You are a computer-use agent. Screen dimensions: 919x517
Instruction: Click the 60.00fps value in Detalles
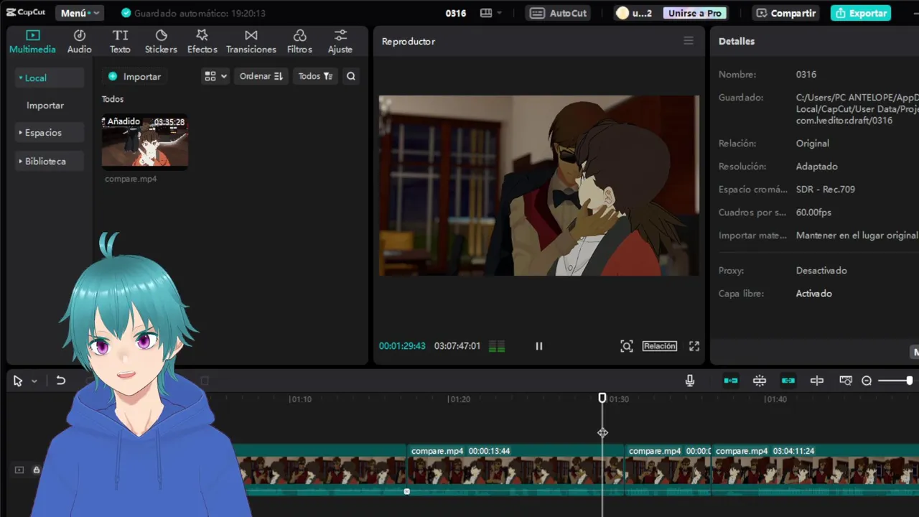pos(813,213)
